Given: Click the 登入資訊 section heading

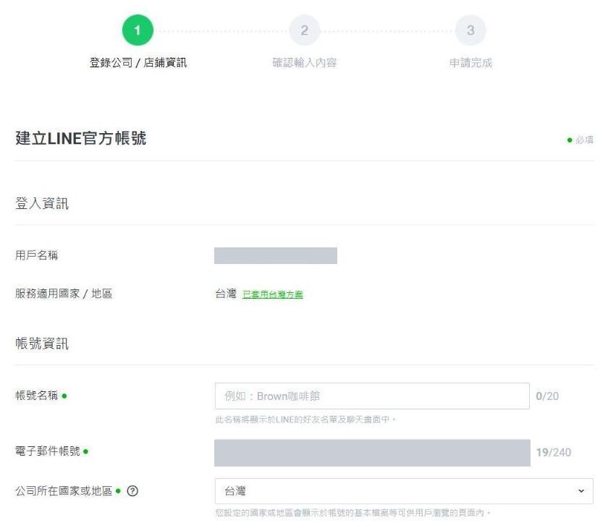Looking at the screenshot, I should [x=42, y=203].
